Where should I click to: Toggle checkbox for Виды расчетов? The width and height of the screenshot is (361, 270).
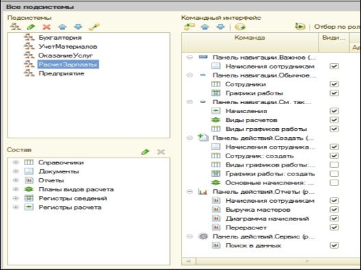point(334,120)
